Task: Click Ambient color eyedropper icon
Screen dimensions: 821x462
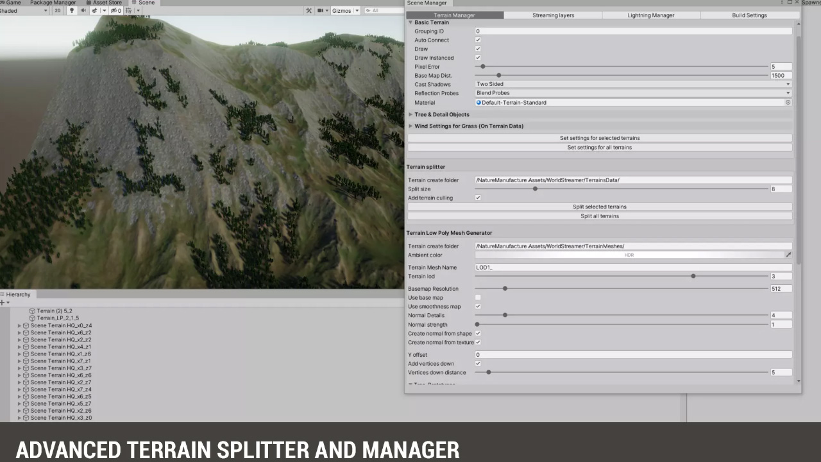Action: (x=788, y=255)
